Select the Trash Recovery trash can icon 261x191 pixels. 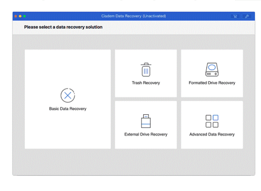tap(146, 70)
